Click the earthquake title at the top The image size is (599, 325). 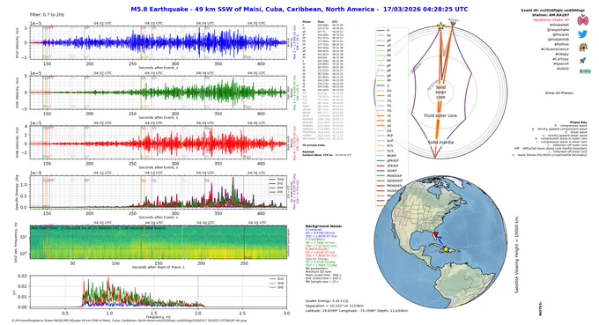coord(299,9)
